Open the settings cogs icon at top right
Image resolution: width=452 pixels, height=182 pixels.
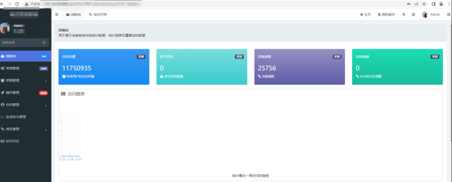coord(449,15)
